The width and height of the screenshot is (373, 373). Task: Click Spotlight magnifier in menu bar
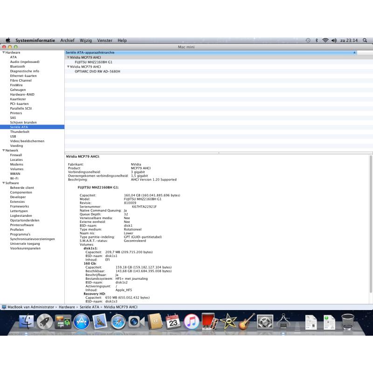coord(365,40)
